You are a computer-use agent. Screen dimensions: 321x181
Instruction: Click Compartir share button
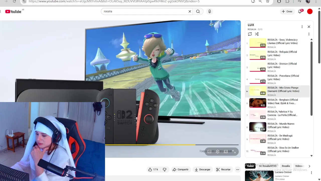tap(180, 169)
